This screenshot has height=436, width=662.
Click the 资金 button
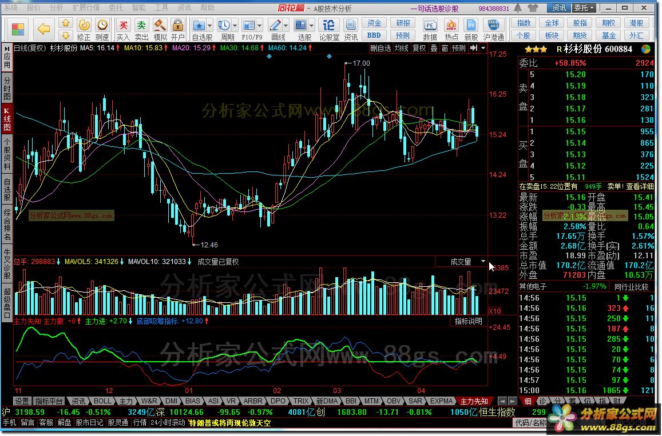pyautogui.click(x=374, y=23)
